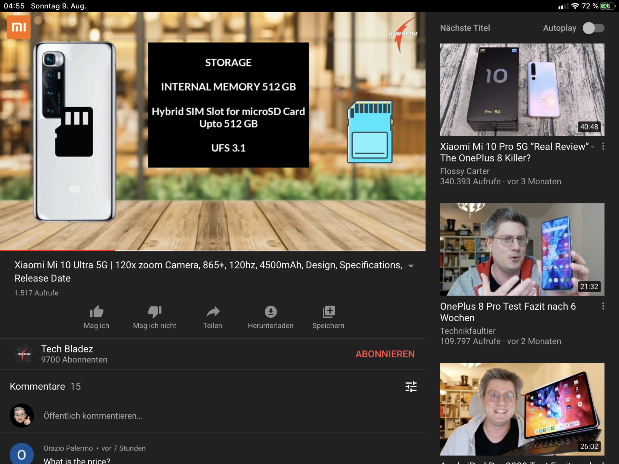619x464 pixels.
Task: Open OnePlus 8 Pro Test Fazit title
Action: coord(508,312)
